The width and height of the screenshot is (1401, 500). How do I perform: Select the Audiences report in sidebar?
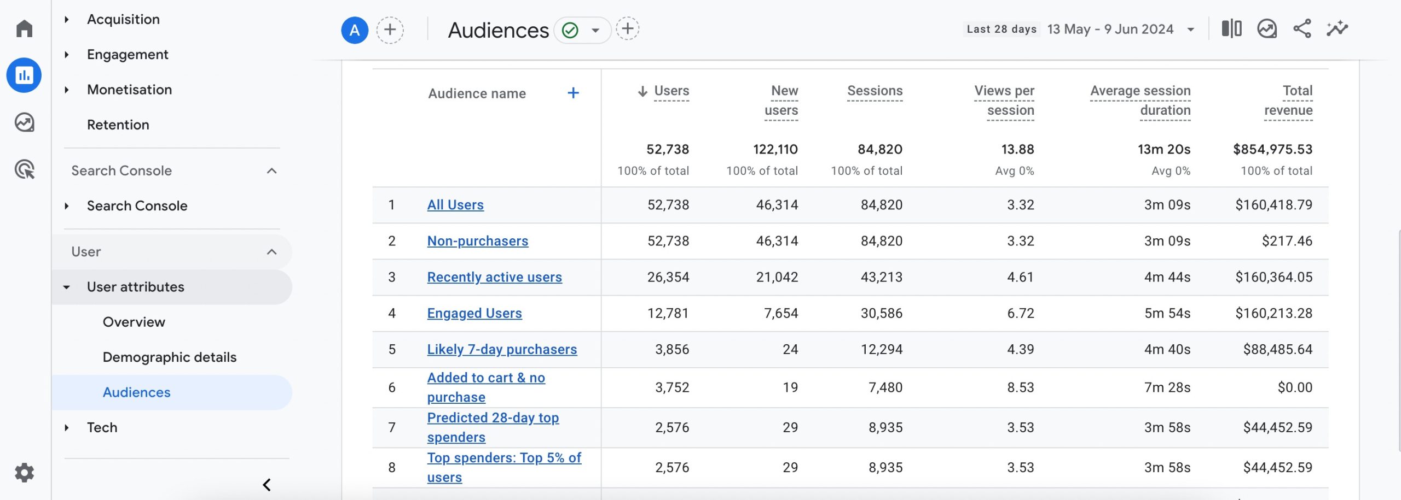(172, 392)
